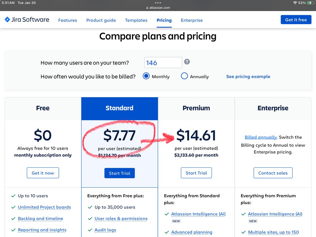The image size is (316, 237).
Task: Start Trial for Standard plan
Action: point(120,173)
